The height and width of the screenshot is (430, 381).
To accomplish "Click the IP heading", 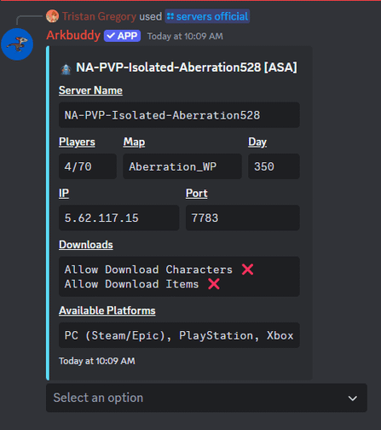I will (x=64, y=194).
